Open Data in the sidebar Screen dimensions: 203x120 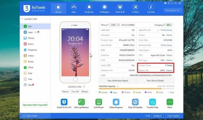pyautogui.click(x=35, y=73)
